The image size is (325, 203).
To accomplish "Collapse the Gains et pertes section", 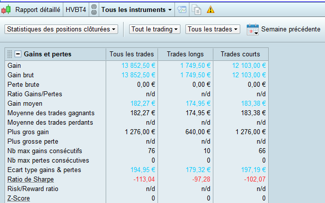I will 18,54.
